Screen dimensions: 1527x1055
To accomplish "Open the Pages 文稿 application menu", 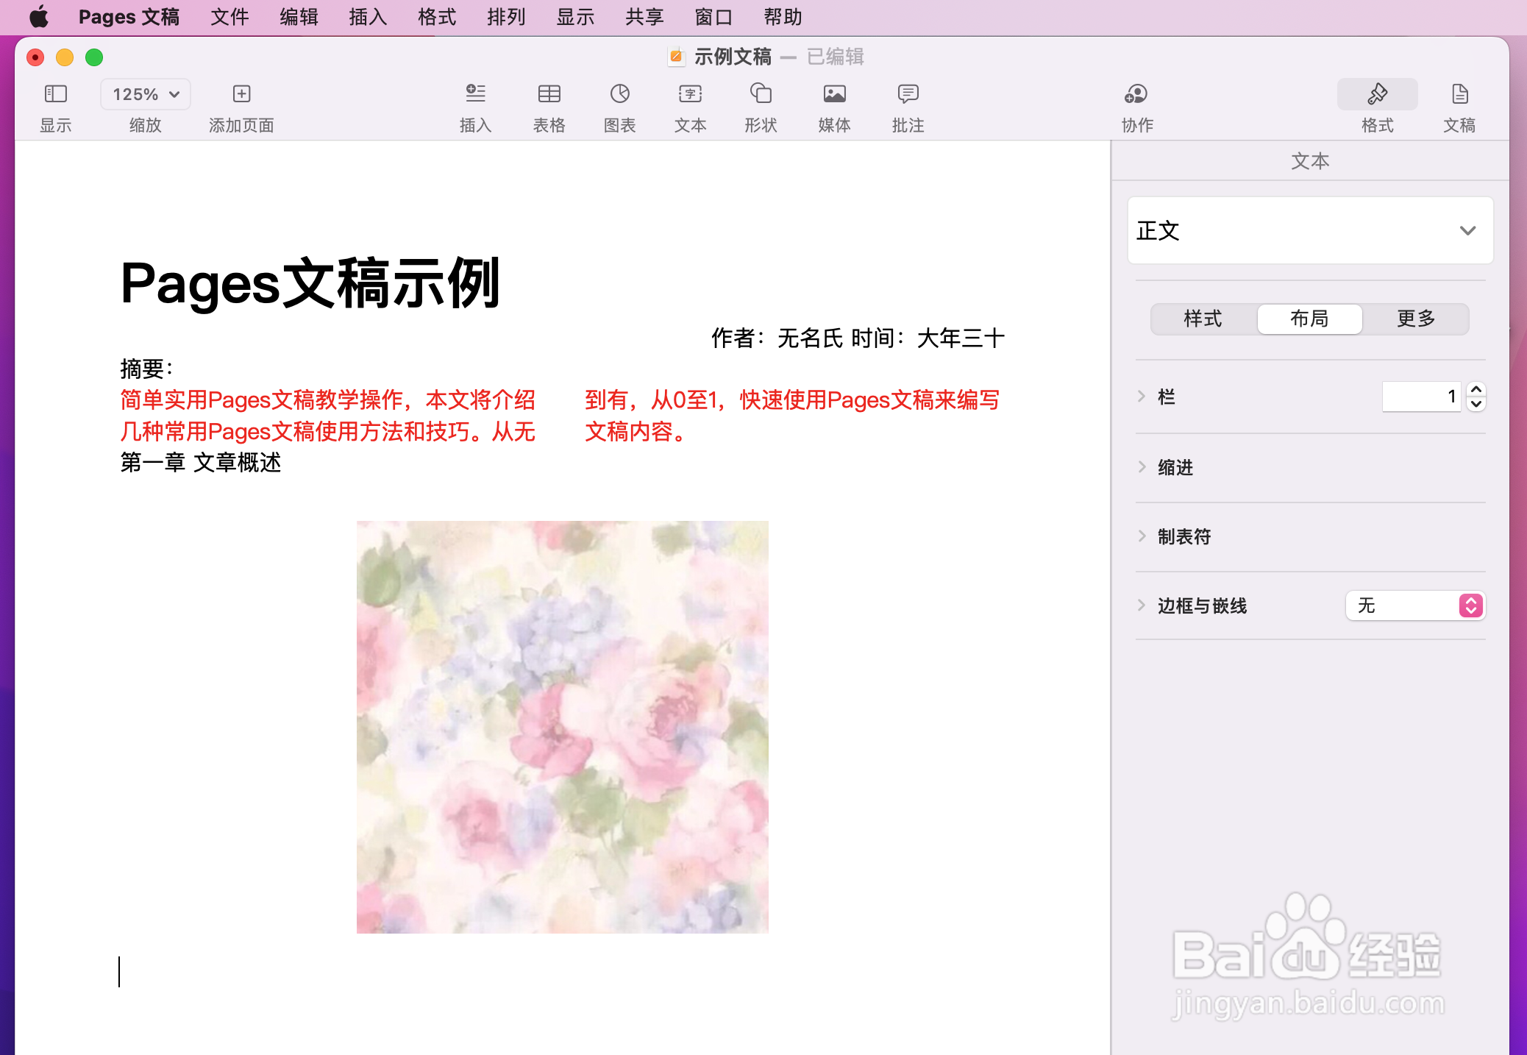I will (x=129, y=17).
